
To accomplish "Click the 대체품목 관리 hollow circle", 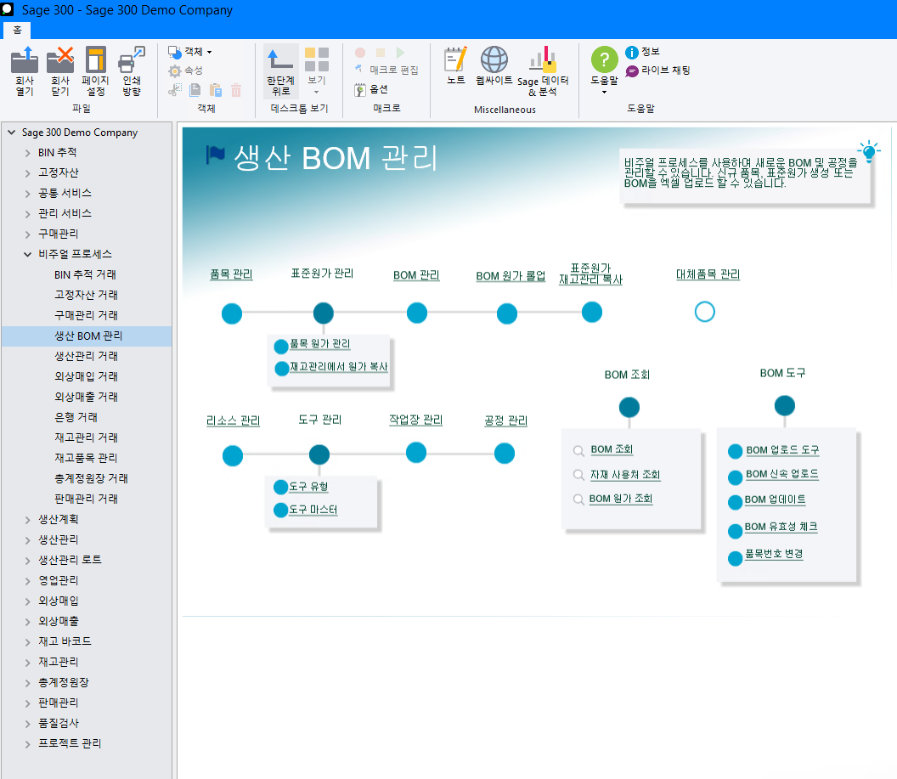I will (704, 312).
